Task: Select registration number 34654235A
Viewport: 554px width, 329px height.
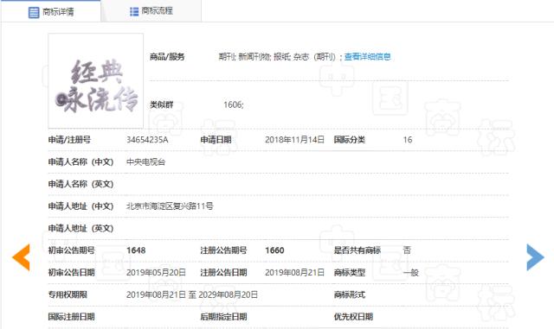Action: coord(147,140)
